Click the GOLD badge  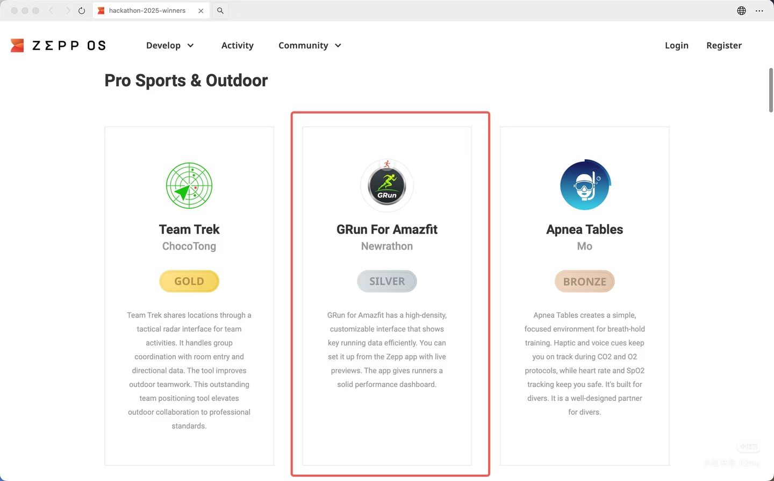[189, 281]
